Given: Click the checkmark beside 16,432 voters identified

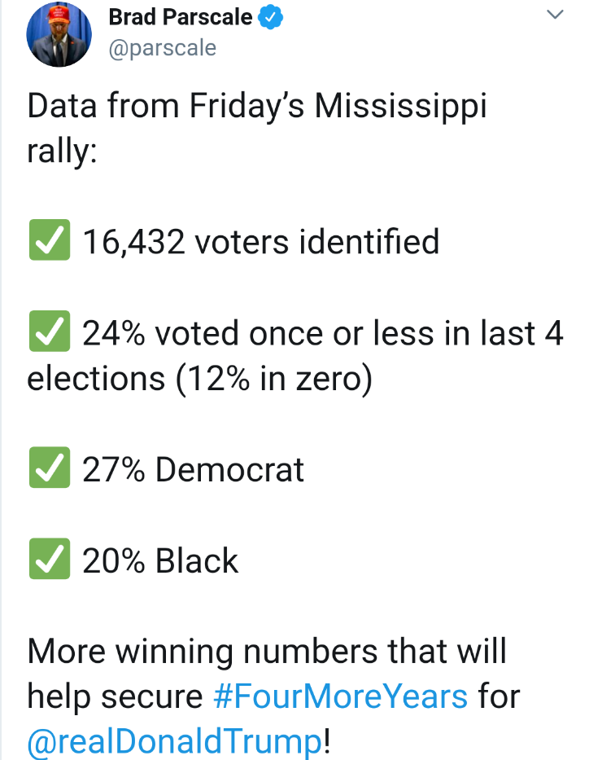Looking at the screenshot, I should 50,240.
